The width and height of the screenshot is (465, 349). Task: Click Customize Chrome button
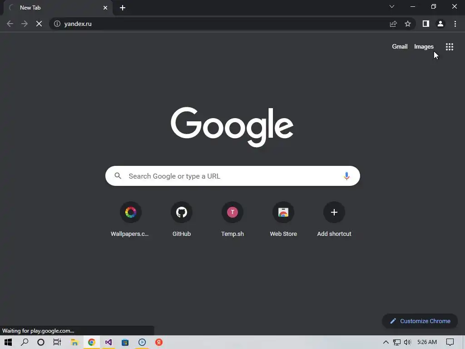(x=420, y=321)
